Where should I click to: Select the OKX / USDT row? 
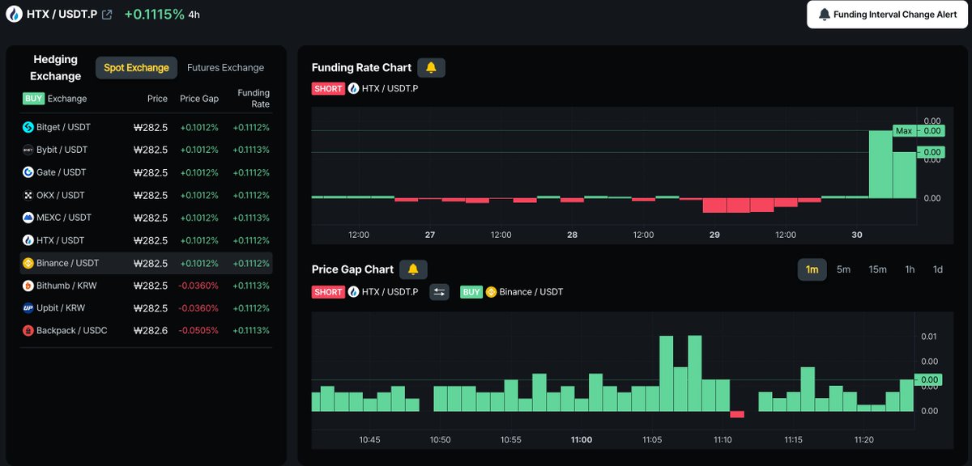[146, 195]
